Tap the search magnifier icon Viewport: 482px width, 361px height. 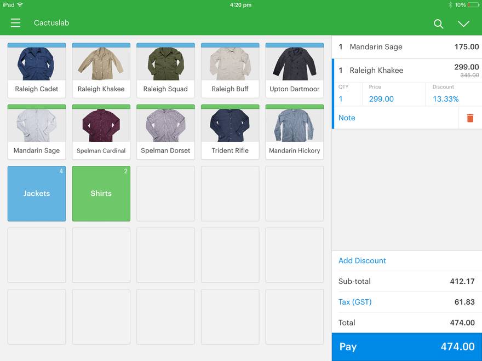tap(438, 24)
